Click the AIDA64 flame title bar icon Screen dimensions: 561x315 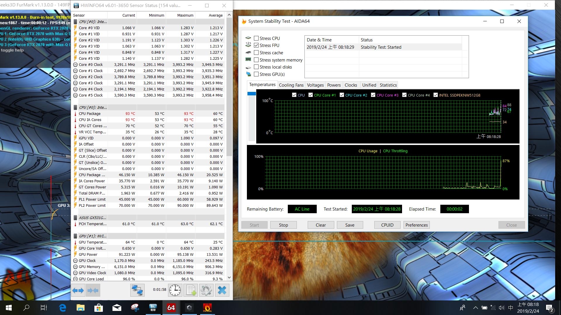244,21
